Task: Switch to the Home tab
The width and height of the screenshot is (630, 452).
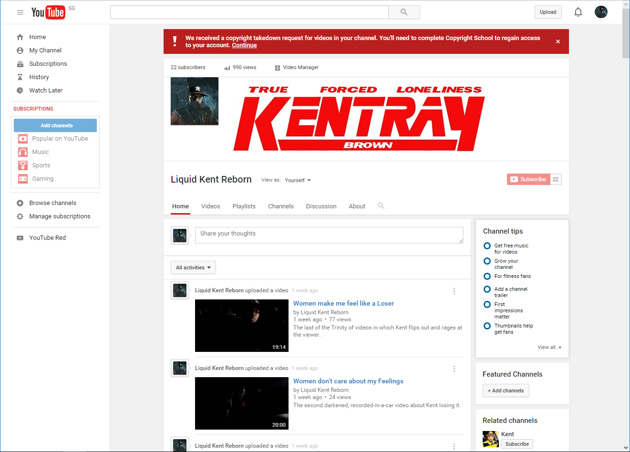Action: click(x=181, y=206)
